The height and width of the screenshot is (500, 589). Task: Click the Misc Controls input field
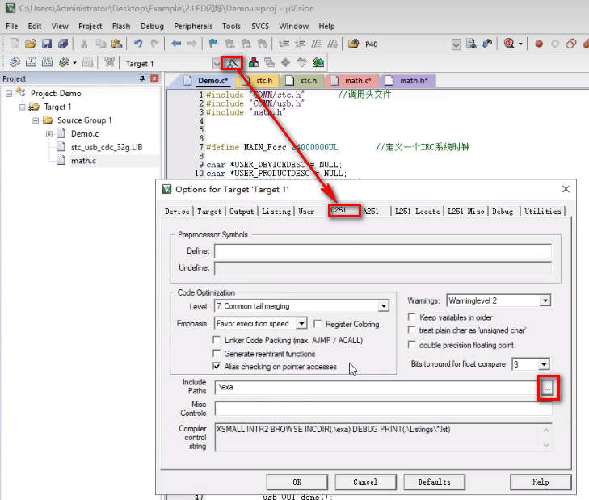coord(383,409)
